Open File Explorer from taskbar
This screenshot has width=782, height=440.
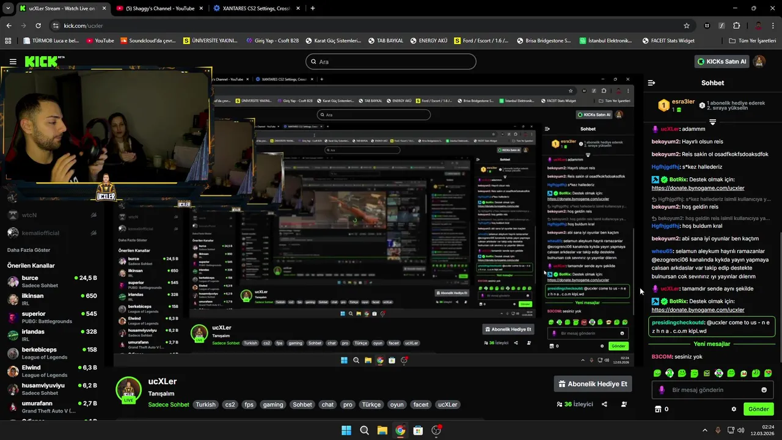382,430
